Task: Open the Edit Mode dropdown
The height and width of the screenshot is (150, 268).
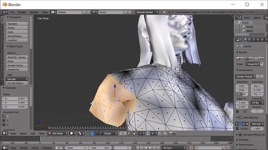Action: click(x=58, y=133)
